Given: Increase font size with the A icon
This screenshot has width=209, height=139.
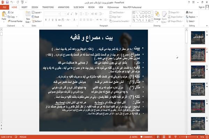Looking at the screenshot, I should 68,14.
